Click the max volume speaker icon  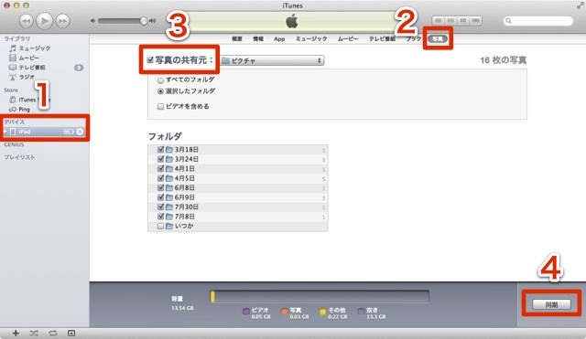pyautogui.click(x=153, y=21)
